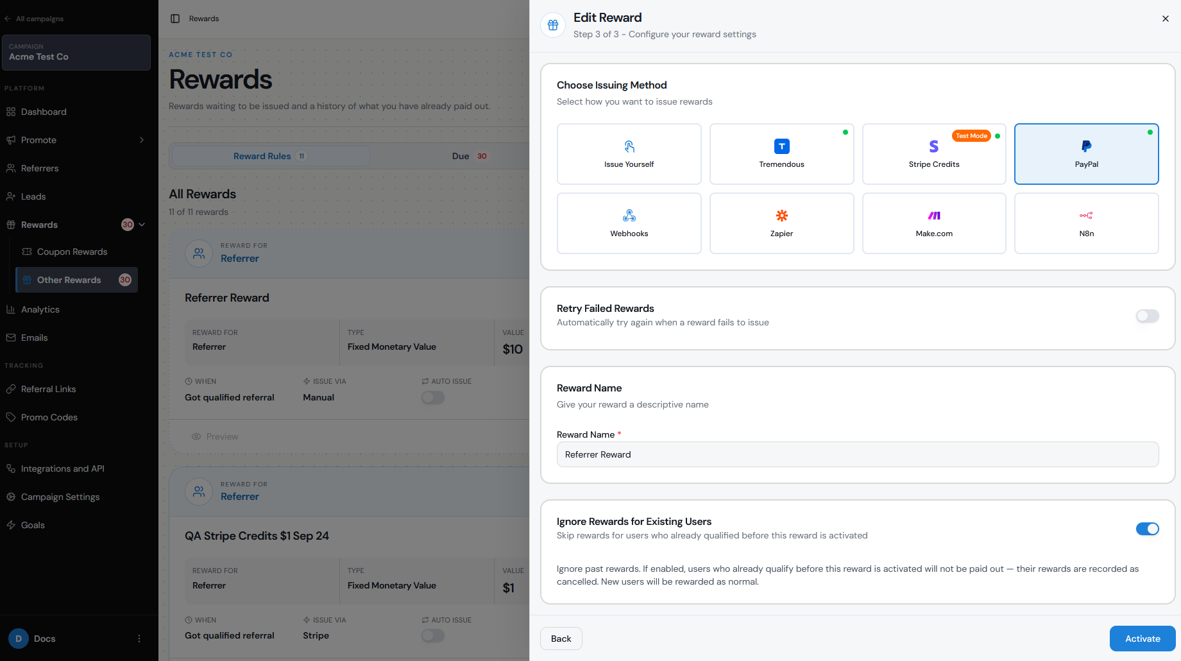Screen dimensions: 1181x661
Task: Go Back to previous step
Action: click(561, 639)
